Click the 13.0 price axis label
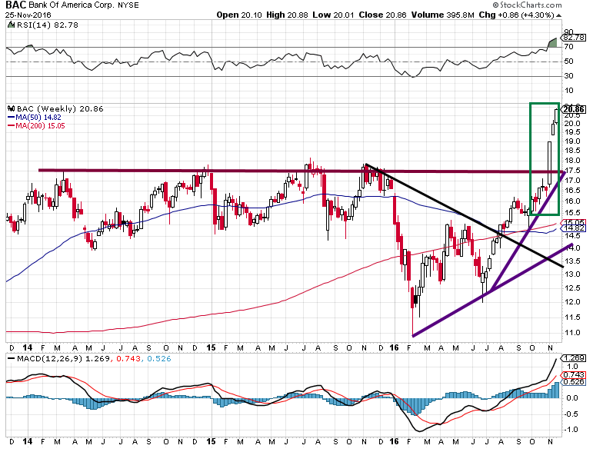Screen dimensions: 613x452 click(572, 274)
